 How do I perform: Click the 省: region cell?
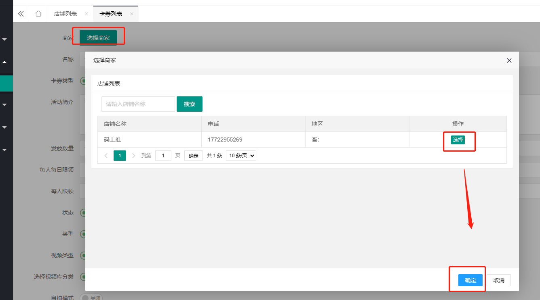tap(357, 140)
